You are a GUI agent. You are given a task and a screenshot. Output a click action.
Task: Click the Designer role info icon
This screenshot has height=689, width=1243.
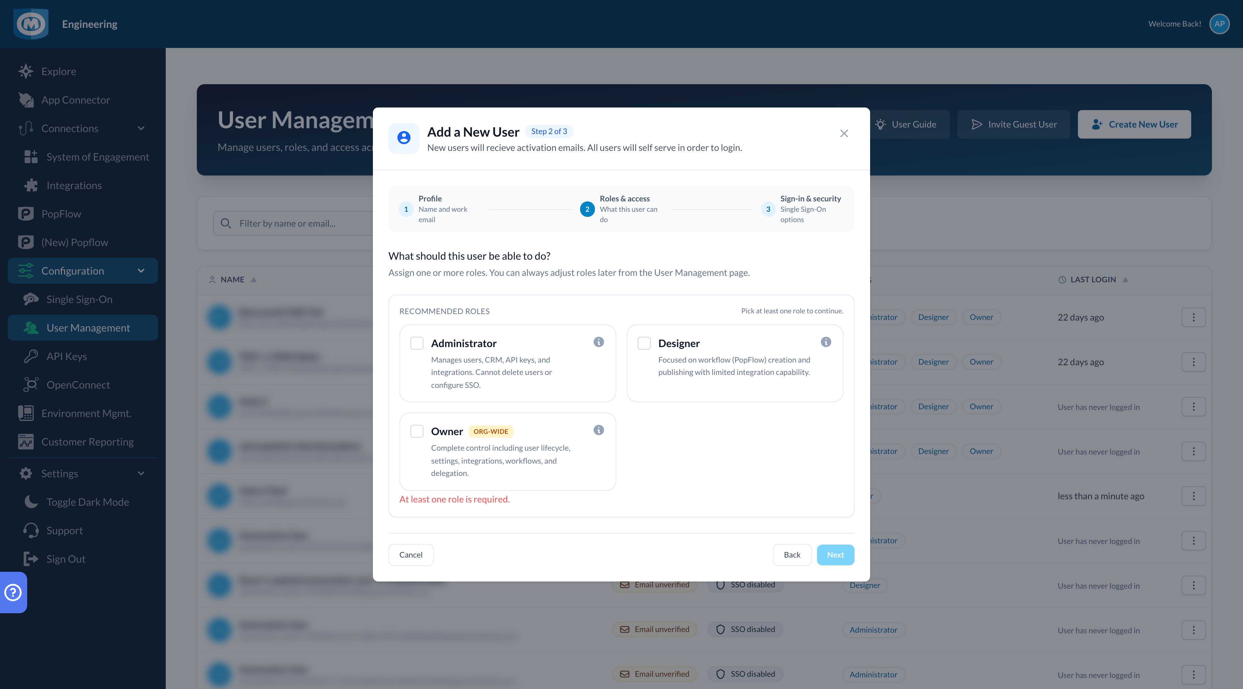(826, 342)
